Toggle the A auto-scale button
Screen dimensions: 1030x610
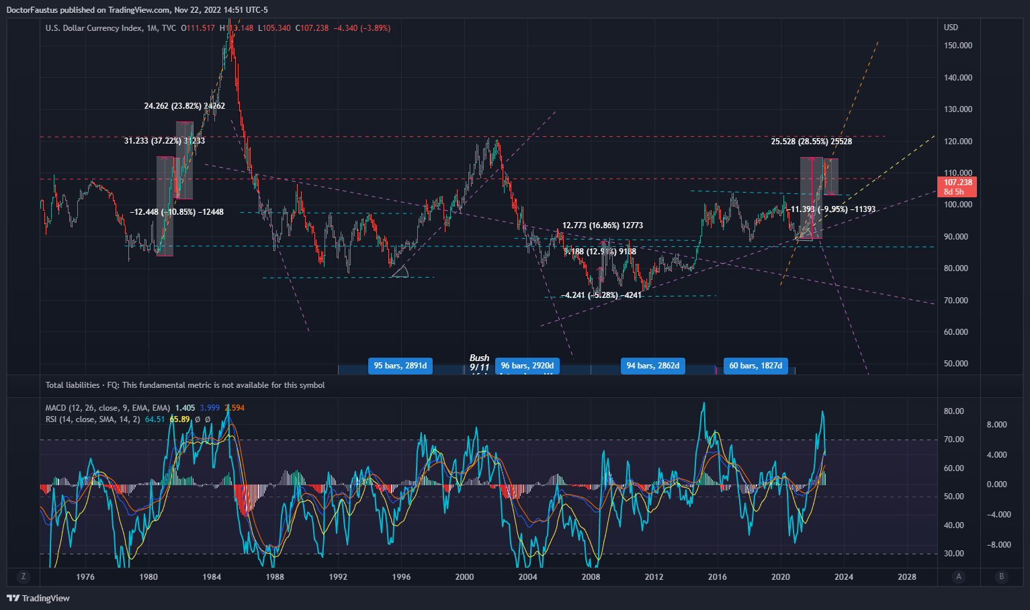(x=959, y=576)
